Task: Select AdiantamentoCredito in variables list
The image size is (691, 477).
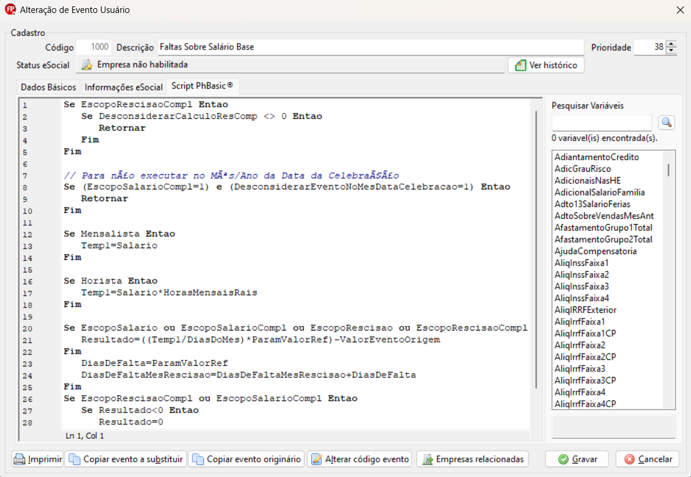Action: (x=596, y=157)
